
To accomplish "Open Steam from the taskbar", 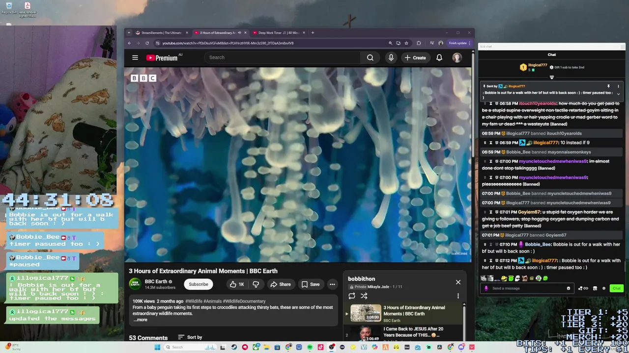I will [234, 347].
